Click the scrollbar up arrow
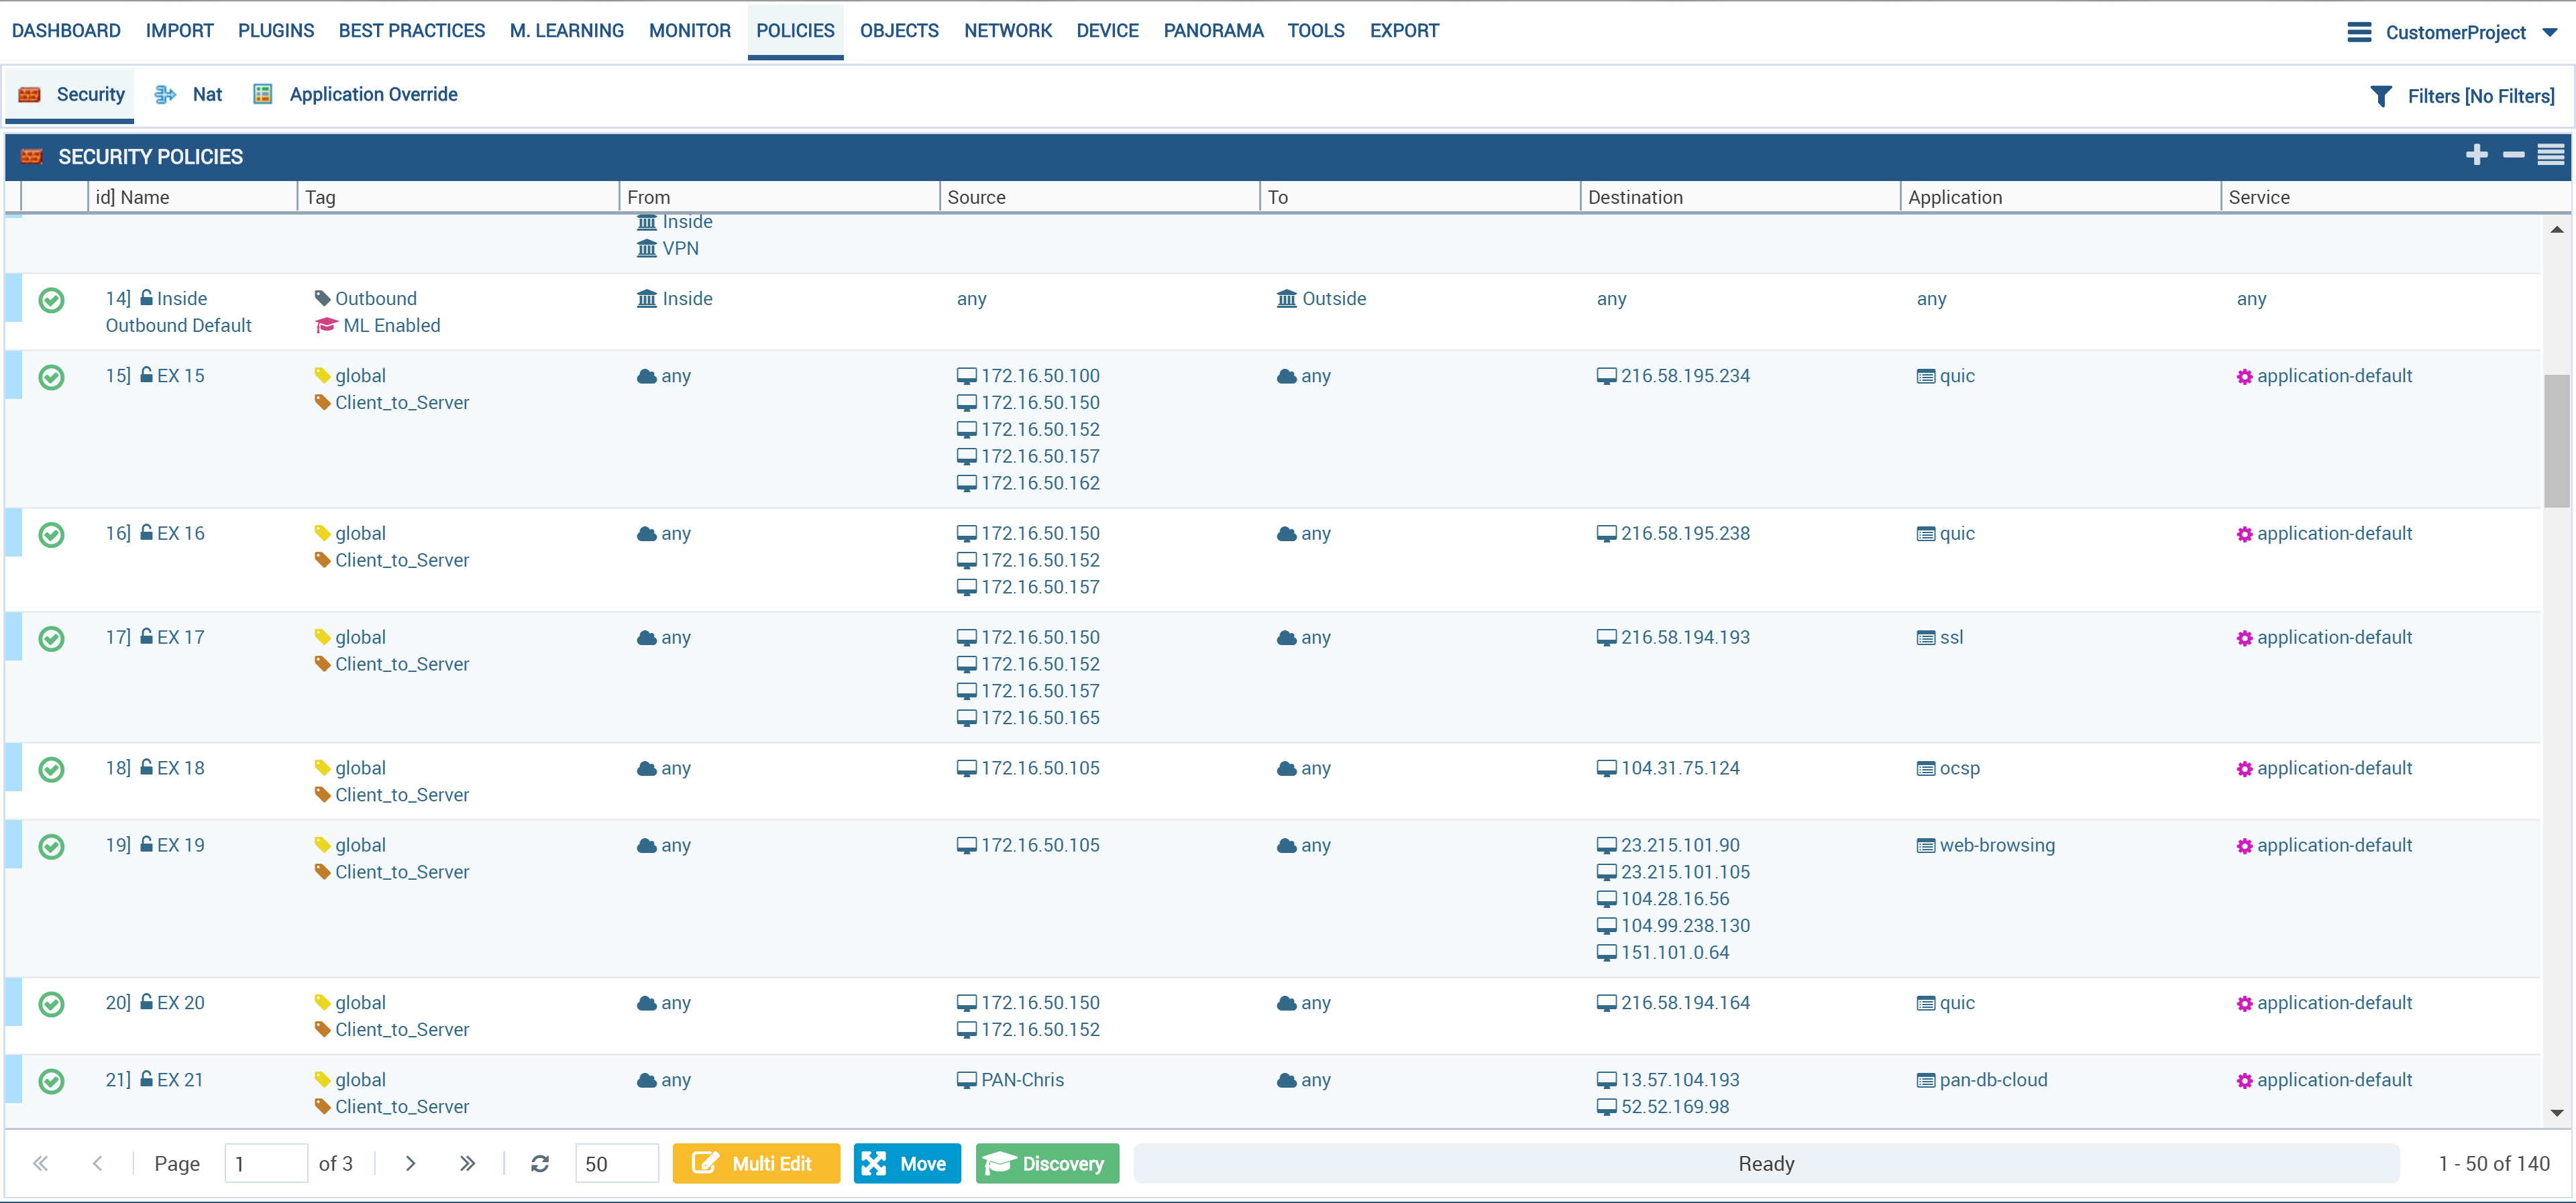Image resolution: width=2576 pixels, height=1203 pixels. pos(2556,229)
